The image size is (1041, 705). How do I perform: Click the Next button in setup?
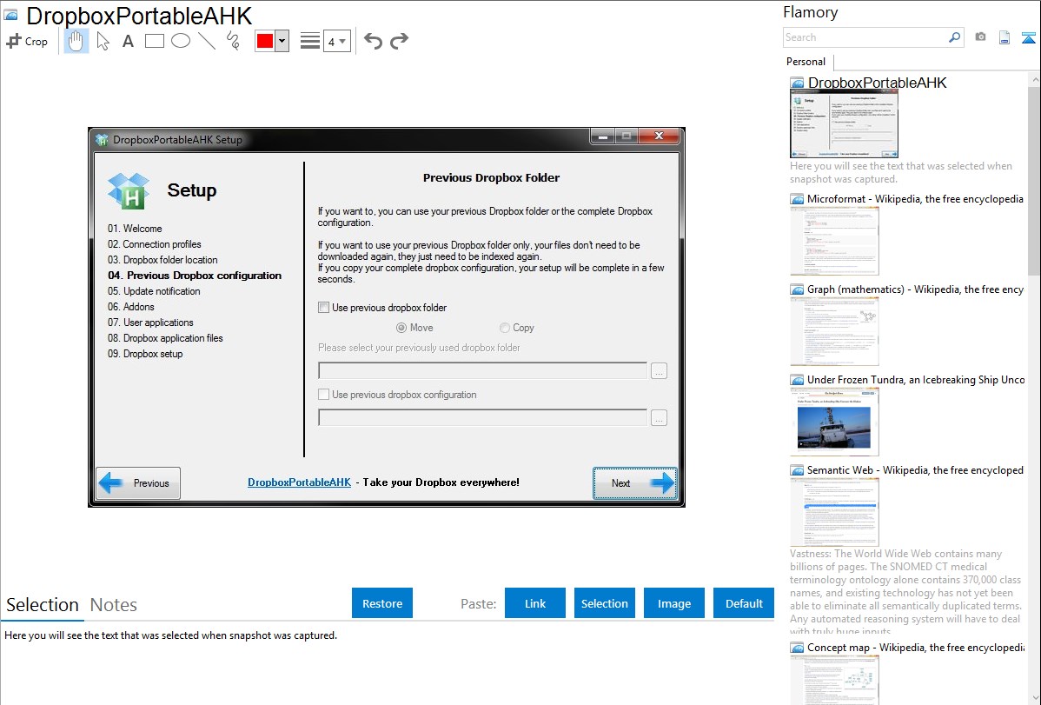634,483
